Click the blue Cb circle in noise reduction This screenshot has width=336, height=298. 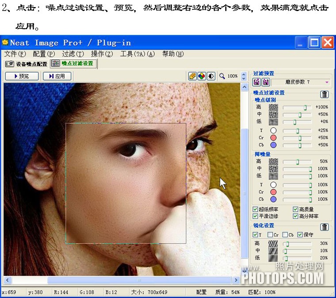point(273,199)
